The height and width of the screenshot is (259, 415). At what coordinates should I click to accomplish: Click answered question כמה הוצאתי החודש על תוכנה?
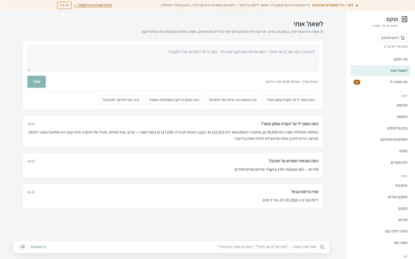[x=293, y=161]
